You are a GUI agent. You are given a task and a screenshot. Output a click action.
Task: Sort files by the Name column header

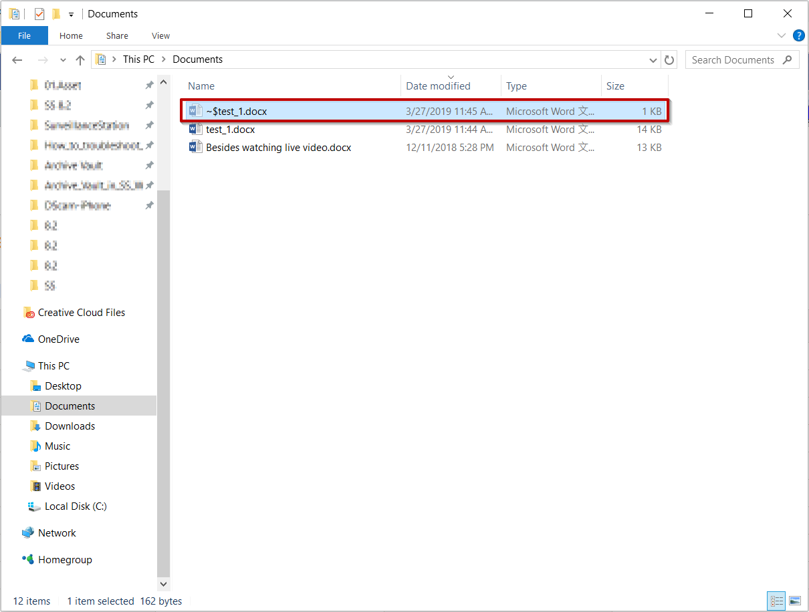point(201,86)
